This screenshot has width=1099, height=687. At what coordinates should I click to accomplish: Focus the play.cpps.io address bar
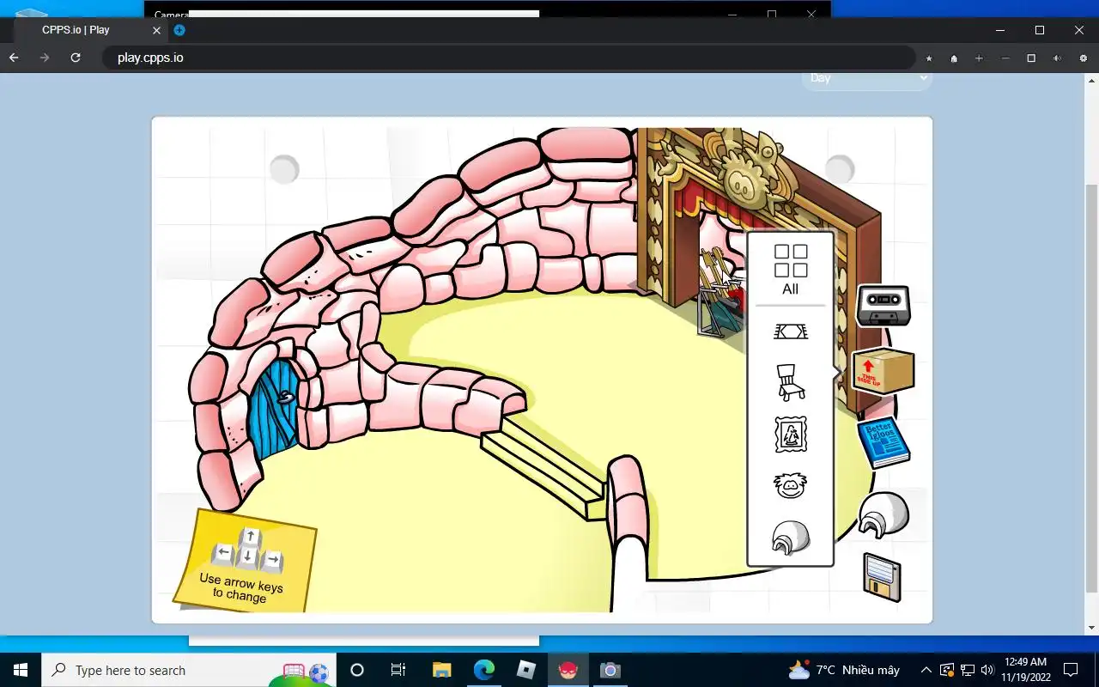point(509,58)
